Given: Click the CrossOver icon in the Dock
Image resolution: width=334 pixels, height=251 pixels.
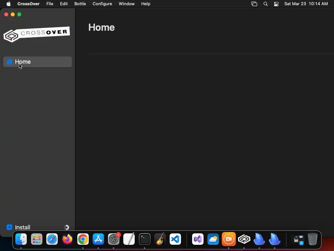Looking at the screenshot, I should pyautogui.click(x=244, y=239).
